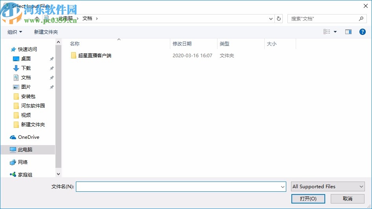The height and width of the screenshot is (209, 372).
Task: Click the OneDrive label
Action: coord(29,137)
